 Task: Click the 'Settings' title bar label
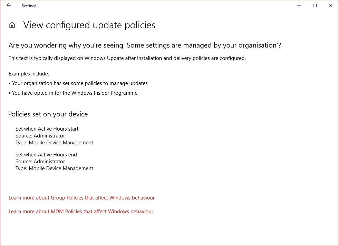29,6
